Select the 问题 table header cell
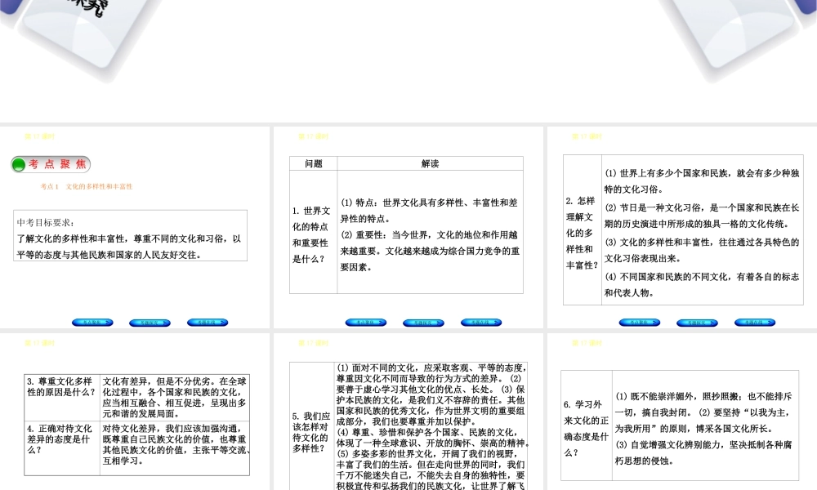Viewport: 817px width, 490px height. 314,163
